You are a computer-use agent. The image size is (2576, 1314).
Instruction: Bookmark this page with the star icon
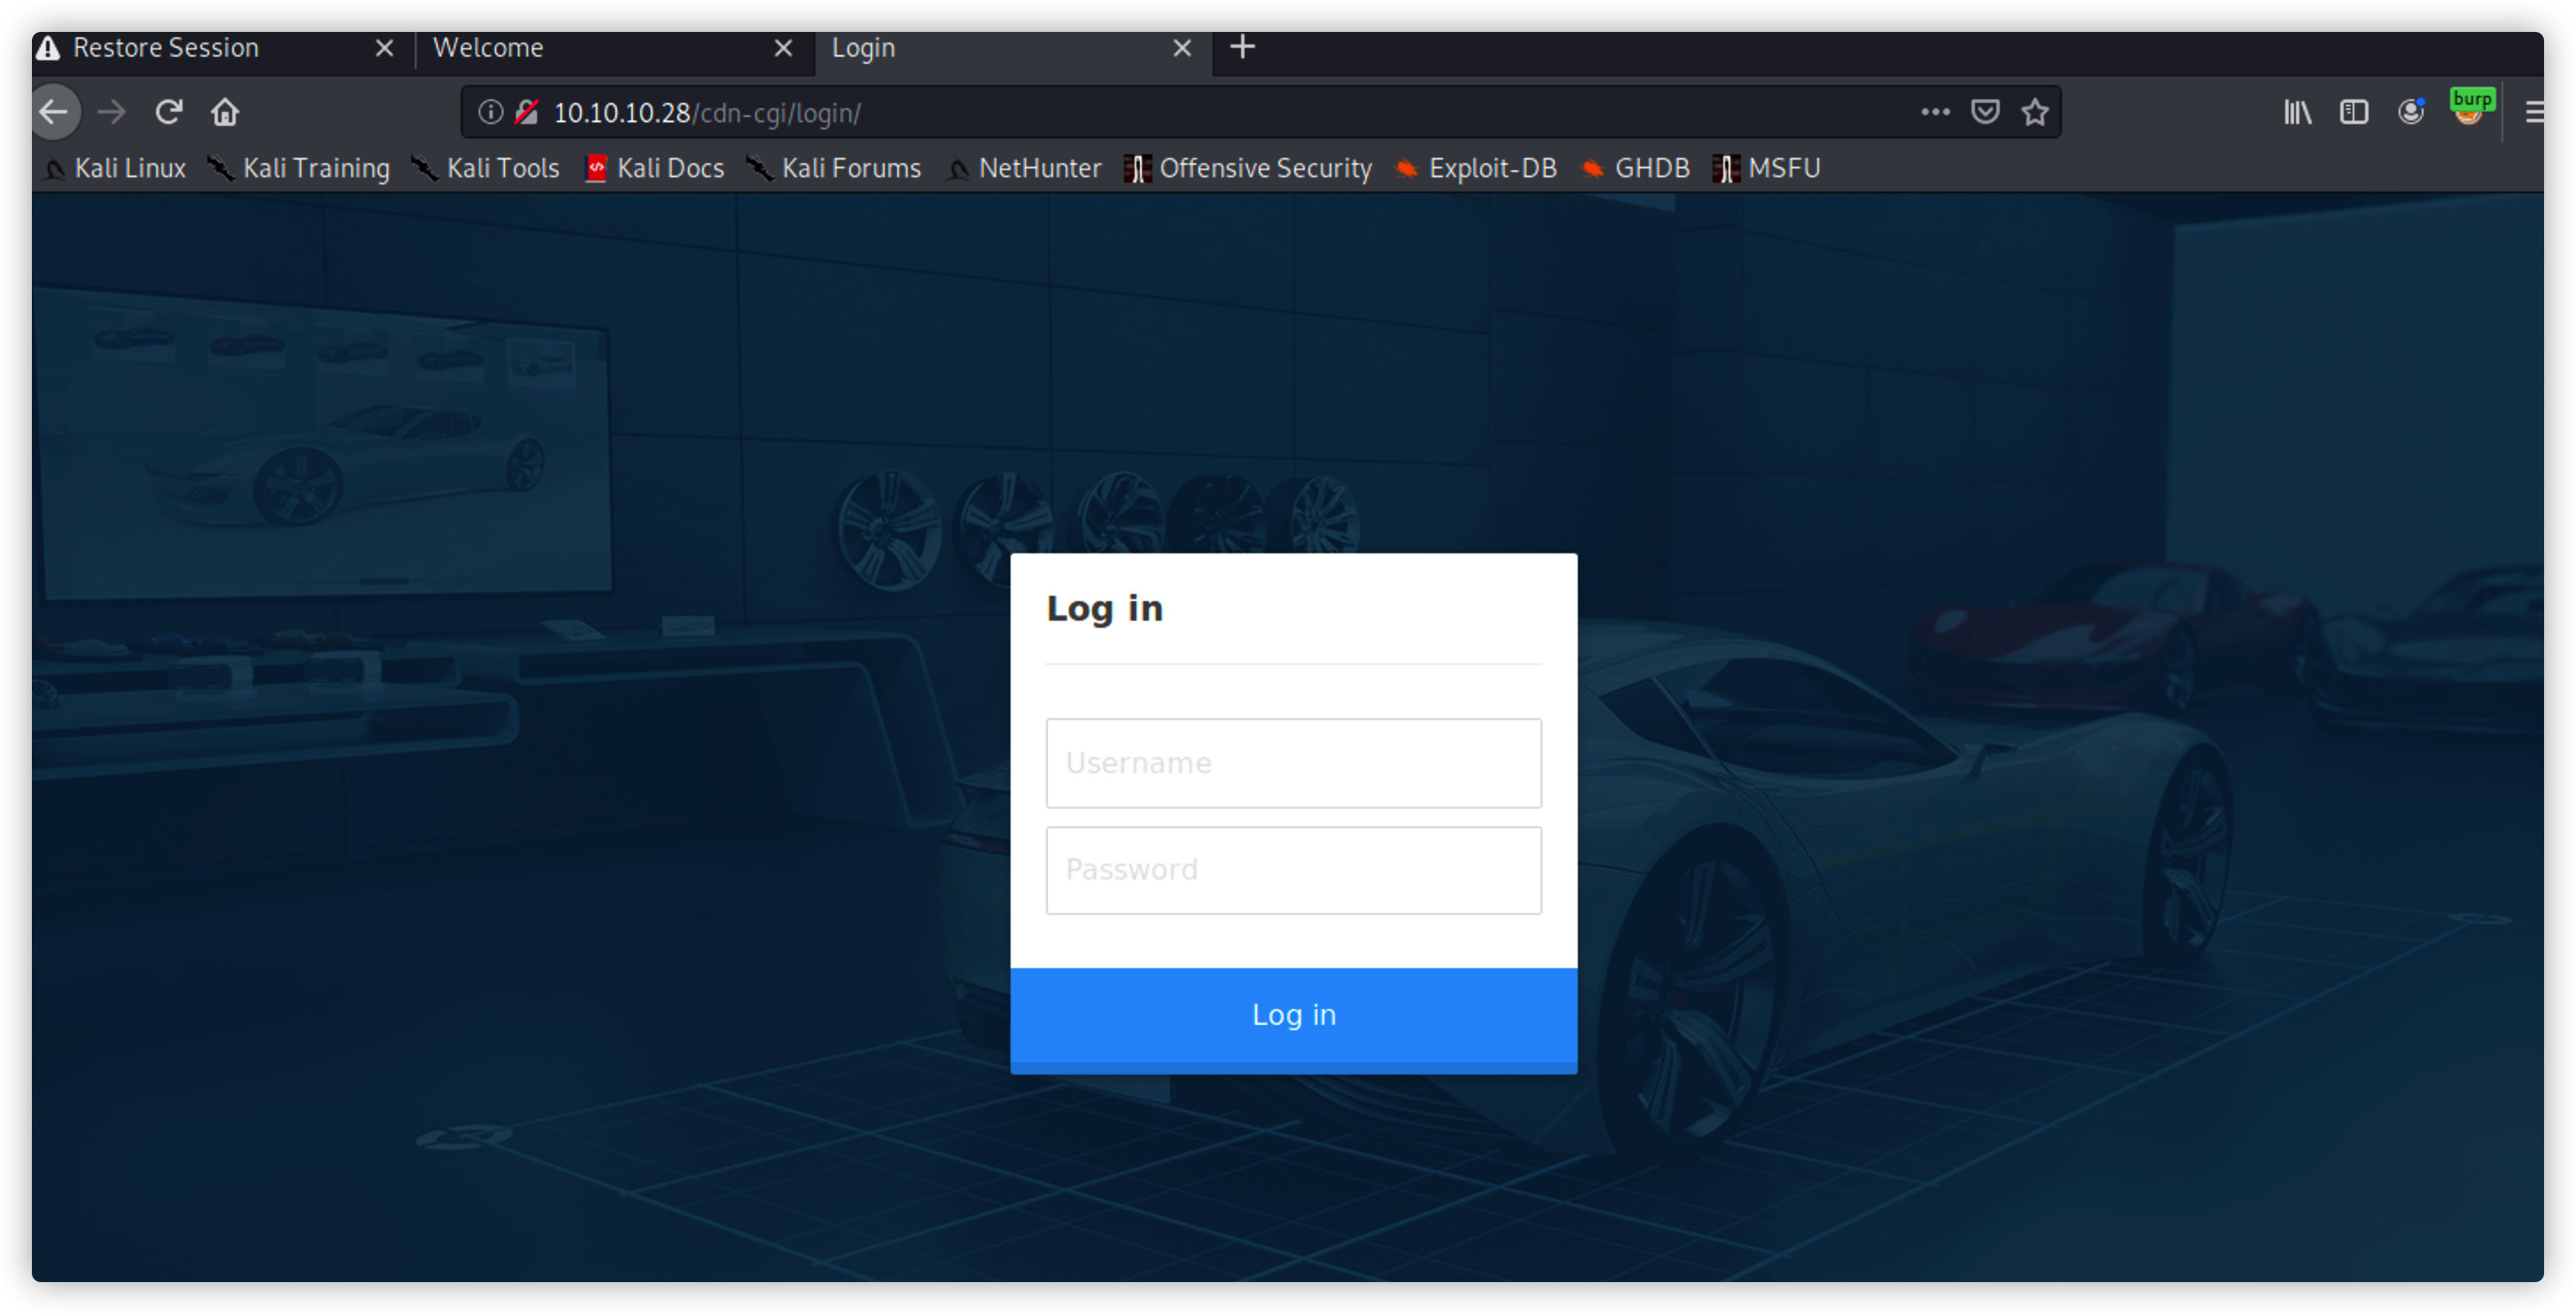(2035, 112)
